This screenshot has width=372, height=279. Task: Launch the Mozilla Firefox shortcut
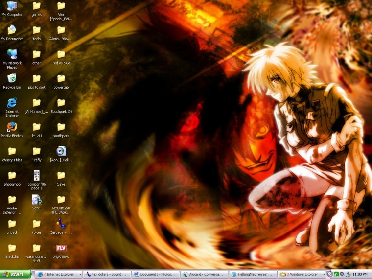pyautogui.click(x=12, y=130)
